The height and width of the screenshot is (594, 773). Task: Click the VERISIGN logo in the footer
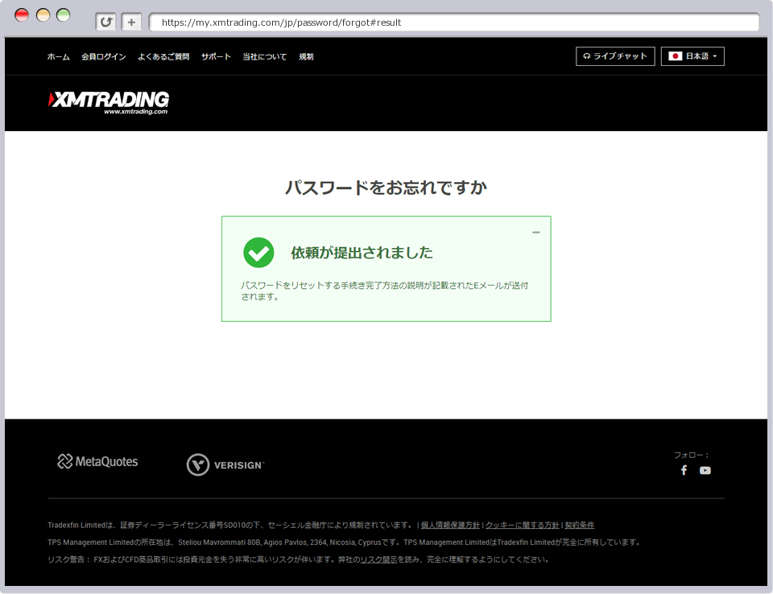click(x=225, y=464)
